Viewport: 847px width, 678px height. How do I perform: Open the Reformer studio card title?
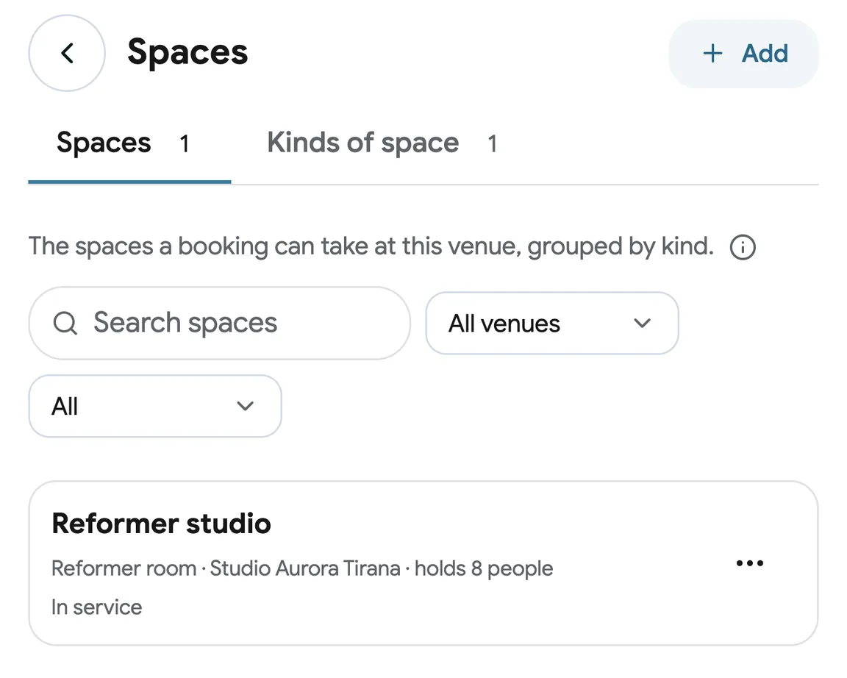(x=161, y=524)
